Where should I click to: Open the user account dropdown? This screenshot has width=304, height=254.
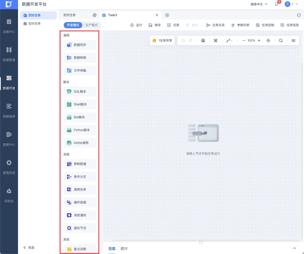coord(291,4)
